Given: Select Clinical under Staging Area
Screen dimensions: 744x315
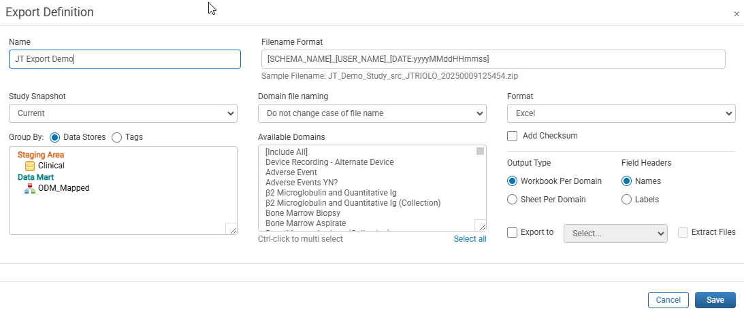Looking at the screenshot, I should (51, 166).
